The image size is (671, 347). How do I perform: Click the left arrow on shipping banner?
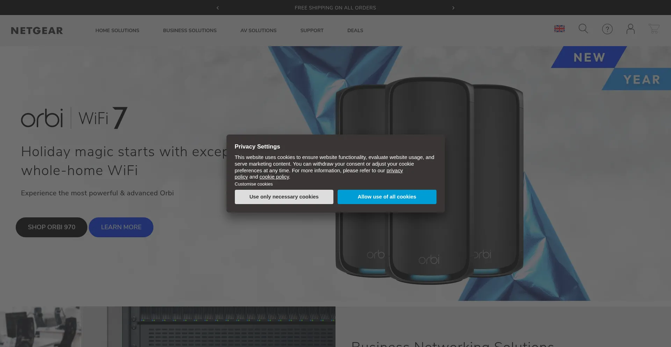coord(217,7)
